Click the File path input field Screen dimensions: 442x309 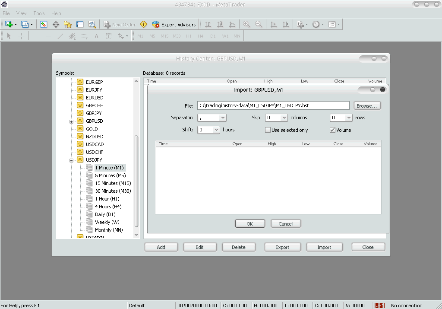coord(273,105)
